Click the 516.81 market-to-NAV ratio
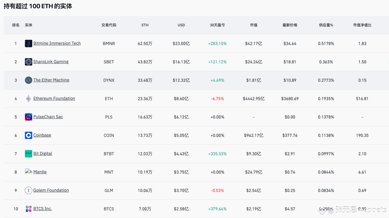 (x=362, y=99)
